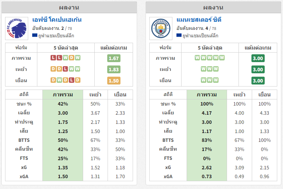The image size is (283, 189).
Task: Click the orange 1.50 points per game badge
Action: coord(114,81)
